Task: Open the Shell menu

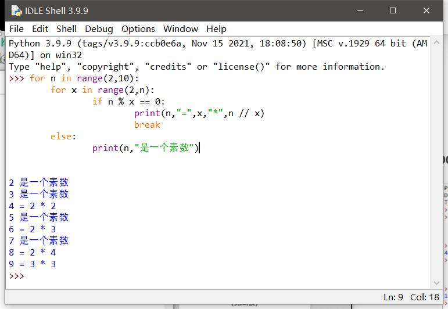Action: pyautogui.click(x=66, y=29)
